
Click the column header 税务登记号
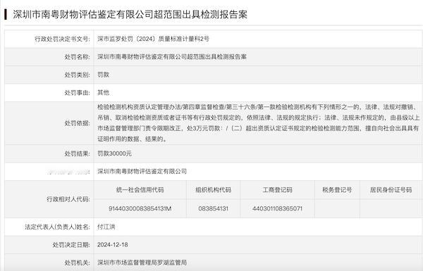337,190
